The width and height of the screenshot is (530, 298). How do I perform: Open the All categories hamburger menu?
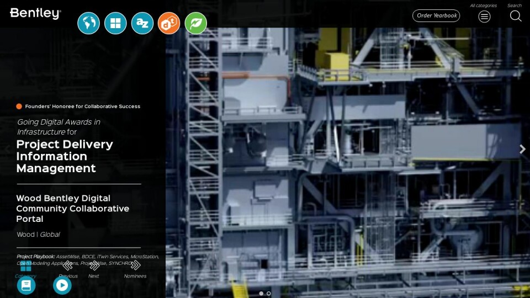click(x=484, y=16)
